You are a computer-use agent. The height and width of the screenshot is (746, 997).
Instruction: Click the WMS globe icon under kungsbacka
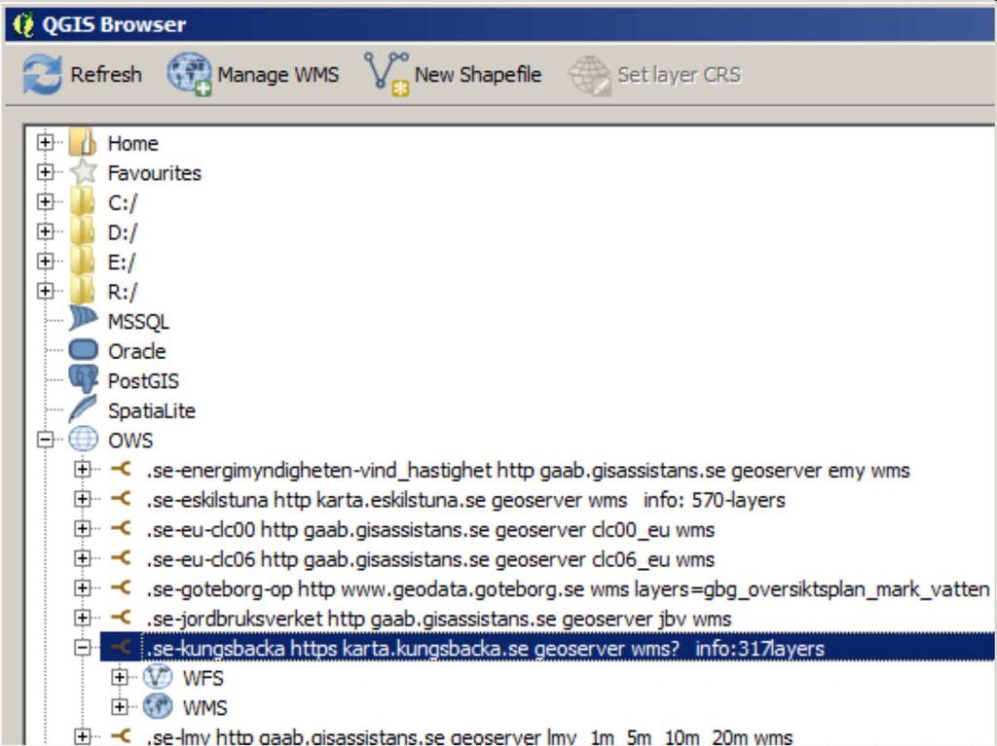(x=157, y=706)
